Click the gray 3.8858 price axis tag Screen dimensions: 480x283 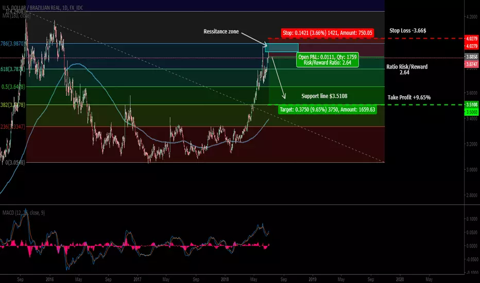[471, 57]
